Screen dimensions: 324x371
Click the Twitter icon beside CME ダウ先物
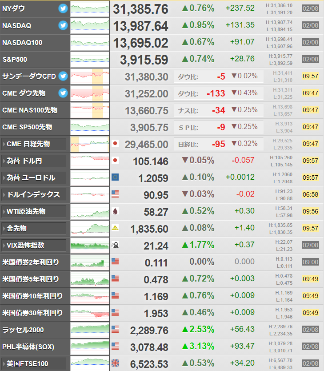pyautogui.click(x=63, y=93)
